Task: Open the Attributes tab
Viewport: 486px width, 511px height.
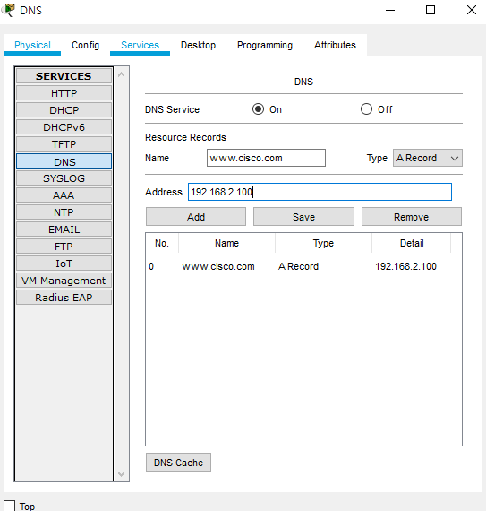Action: point(335,45)
